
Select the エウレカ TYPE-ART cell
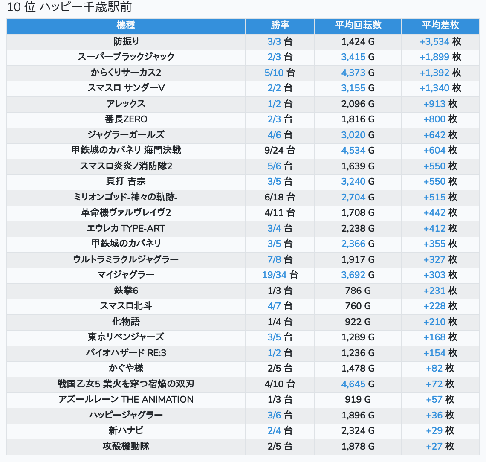point(126,229)
